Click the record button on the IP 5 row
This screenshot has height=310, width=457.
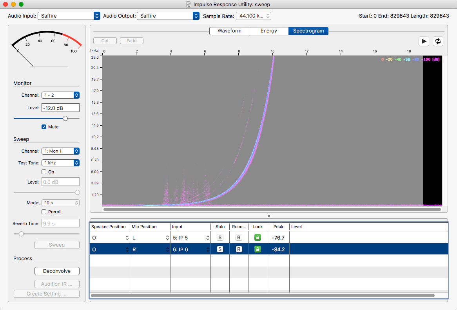pyautogui.click(x=239, y=237)
